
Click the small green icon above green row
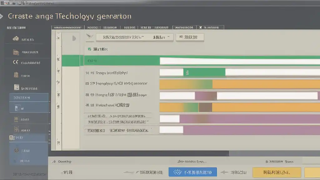coord(89,49)
